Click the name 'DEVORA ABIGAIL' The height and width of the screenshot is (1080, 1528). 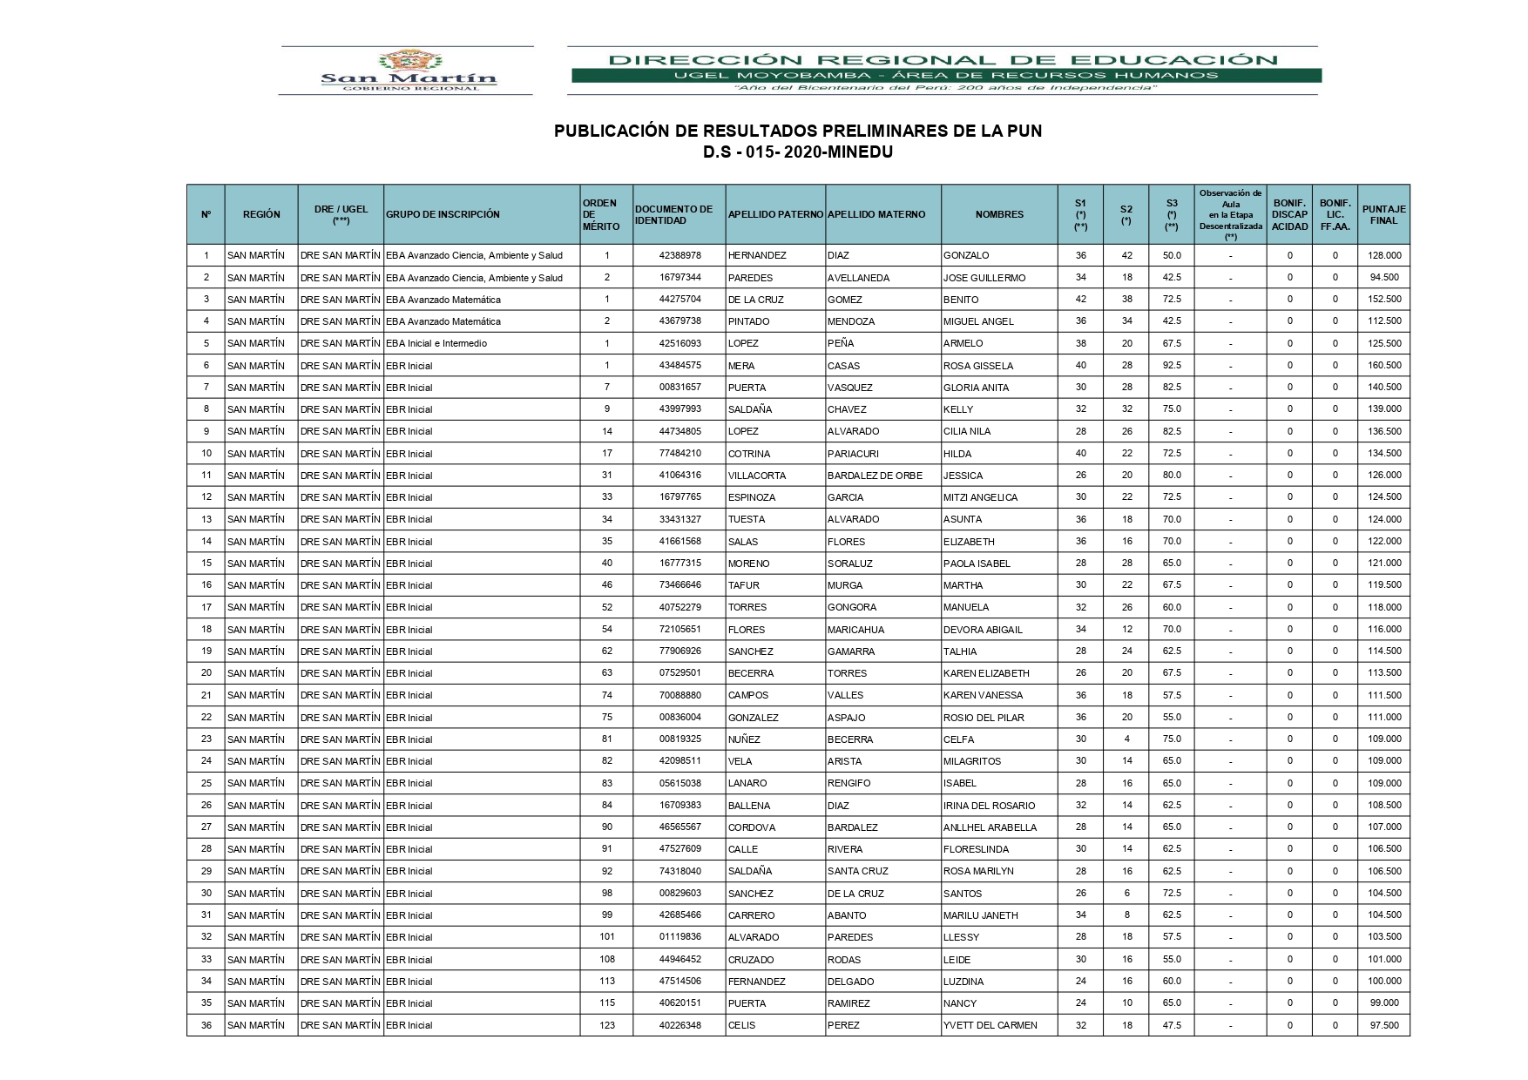coord(983,630)
